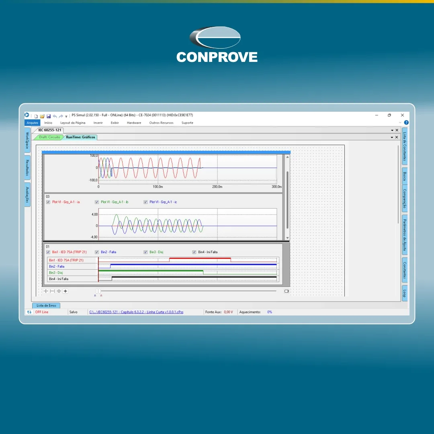The image size is (434, 434).
Task: Click the first cursor tool icon below the graphs
Action: [x=46, y=291]
